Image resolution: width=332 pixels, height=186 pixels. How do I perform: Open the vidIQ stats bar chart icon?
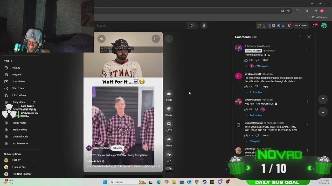273,26
